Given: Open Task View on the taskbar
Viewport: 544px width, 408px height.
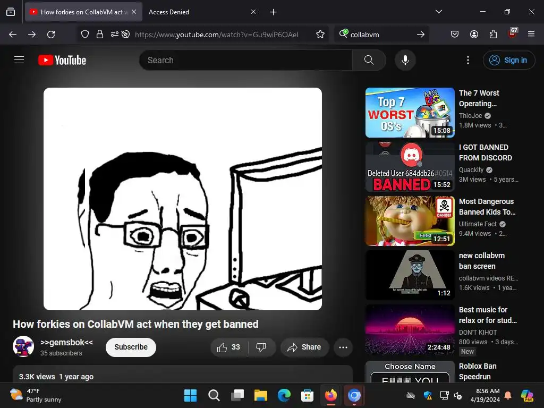Looking at the screenshot, I should coord(237,395).
